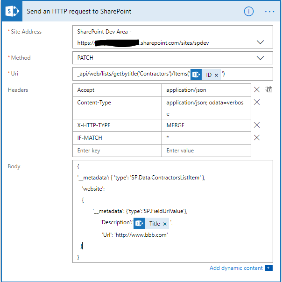Click the MERGE header value field

(x=206, y=125)
